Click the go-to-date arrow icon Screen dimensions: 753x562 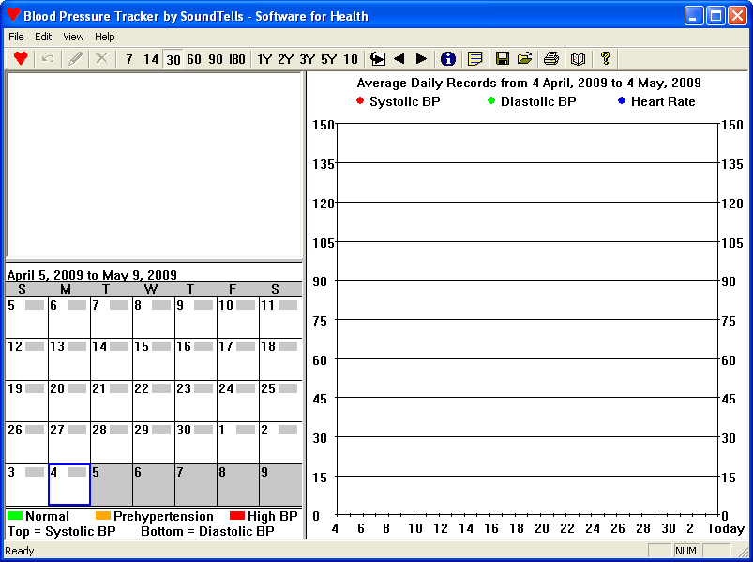pos(377,58)
